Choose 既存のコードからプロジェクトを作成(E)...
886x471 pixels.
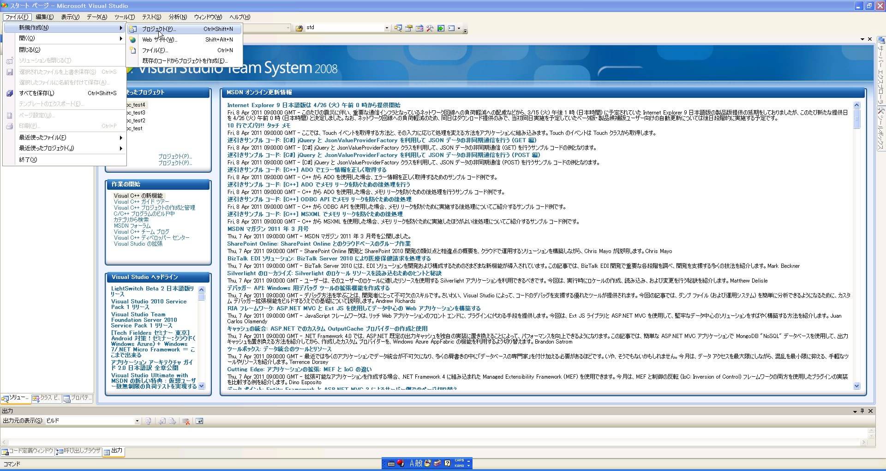(x=185, y=61)
